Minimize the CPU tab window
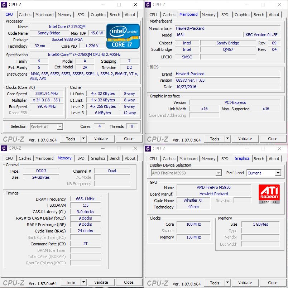This screenshot has width=288, height=288. tap(103, 5)
